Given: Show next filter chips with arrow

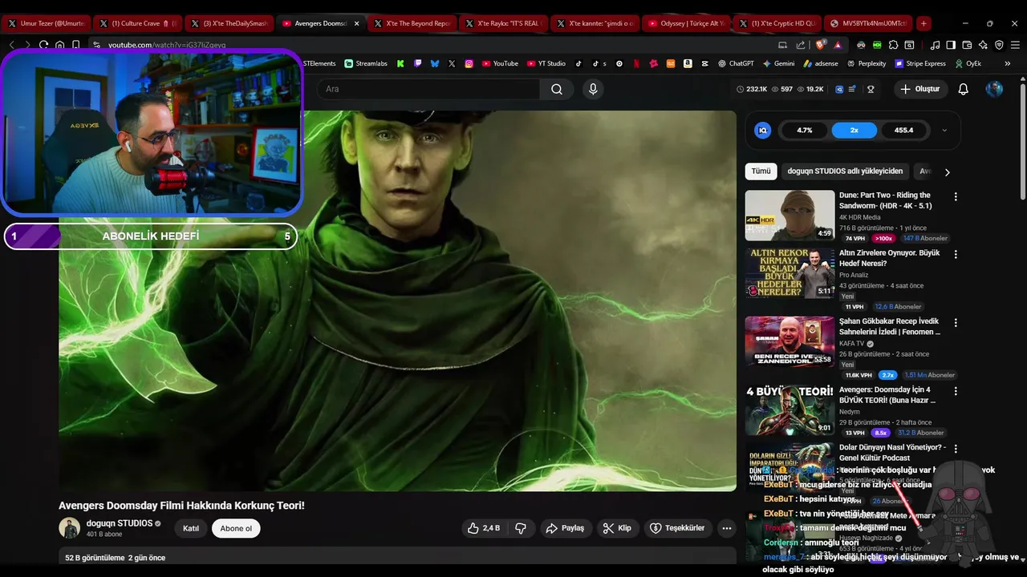Looking at the screenshot, I should (x=947, y=171).
